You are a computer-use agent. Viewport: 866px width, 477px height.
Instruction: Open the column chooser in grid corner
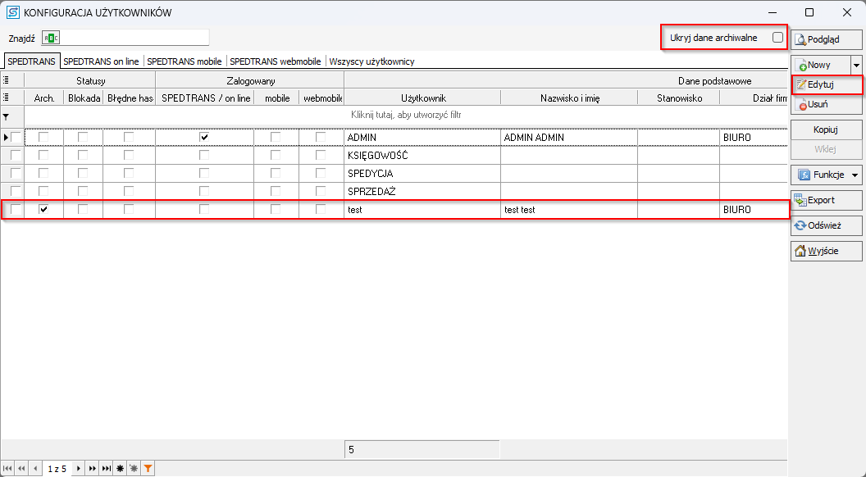coord(7,80)
